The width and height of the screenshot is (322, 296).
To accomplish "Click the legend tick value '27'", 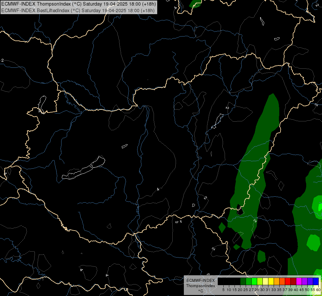I will tap(252, 290).
